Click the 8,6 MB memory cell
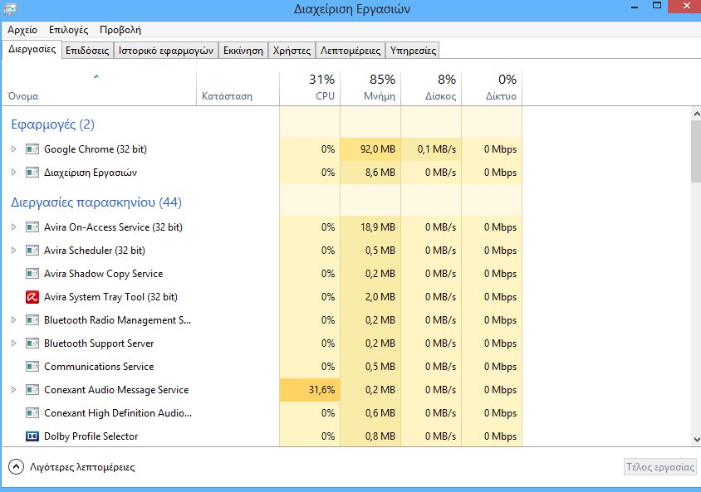This screenshot has width=701, height=492. tap(370, 173)
